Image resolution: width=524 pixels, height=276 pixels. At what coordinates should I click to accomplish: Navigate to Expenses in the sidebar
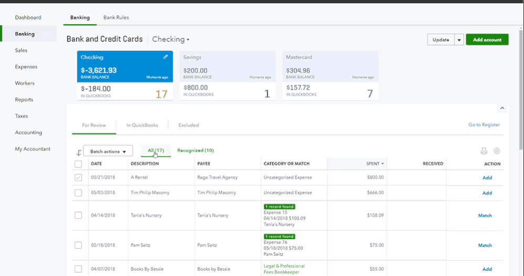tap(26, 67)
